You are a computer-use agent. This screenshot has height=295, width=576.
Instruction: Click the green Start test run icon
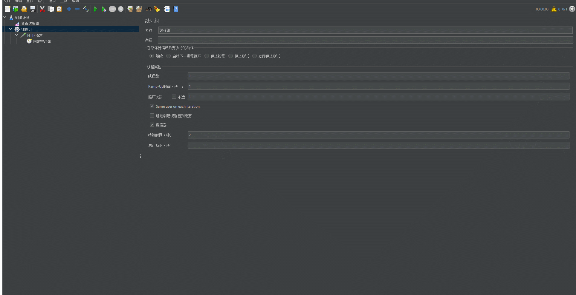95,9
